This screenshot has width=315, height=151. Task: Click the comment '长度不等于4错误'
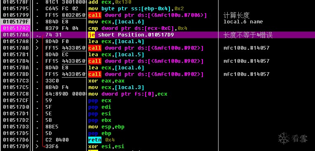(x=248, y=35)
